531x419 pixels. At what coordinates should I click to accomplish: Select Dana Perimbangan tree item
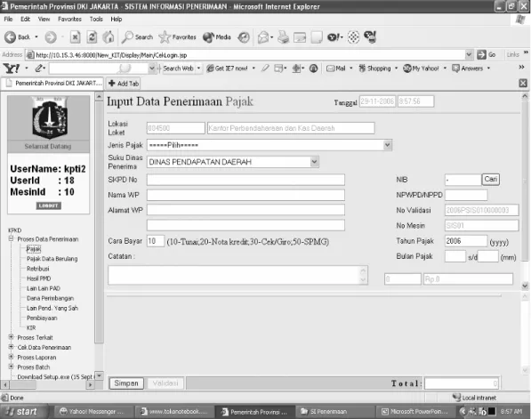50,298
